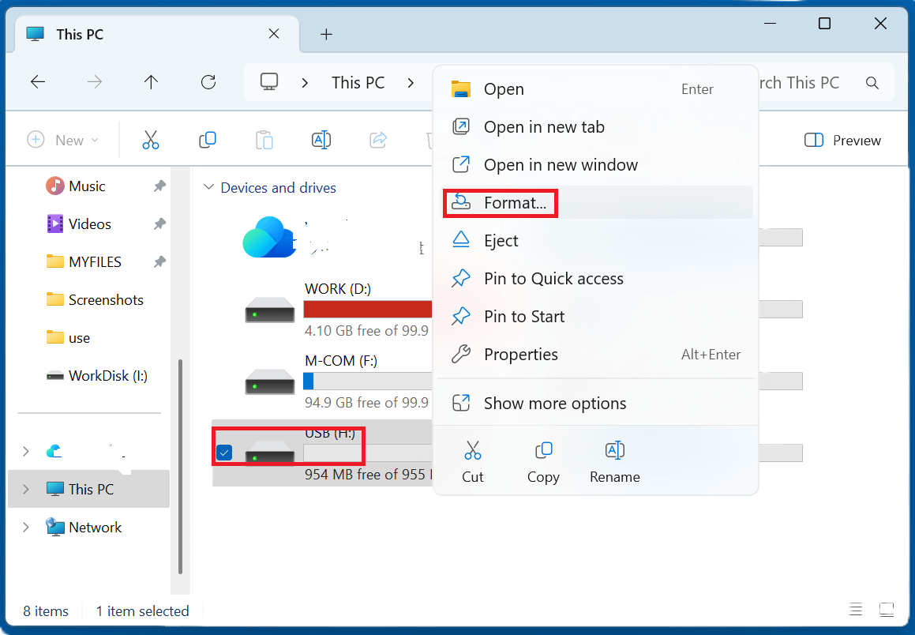The width and height of the screenshot is (915, 635).
Task: Expand the Network tree node
Action: coord(26,528)
